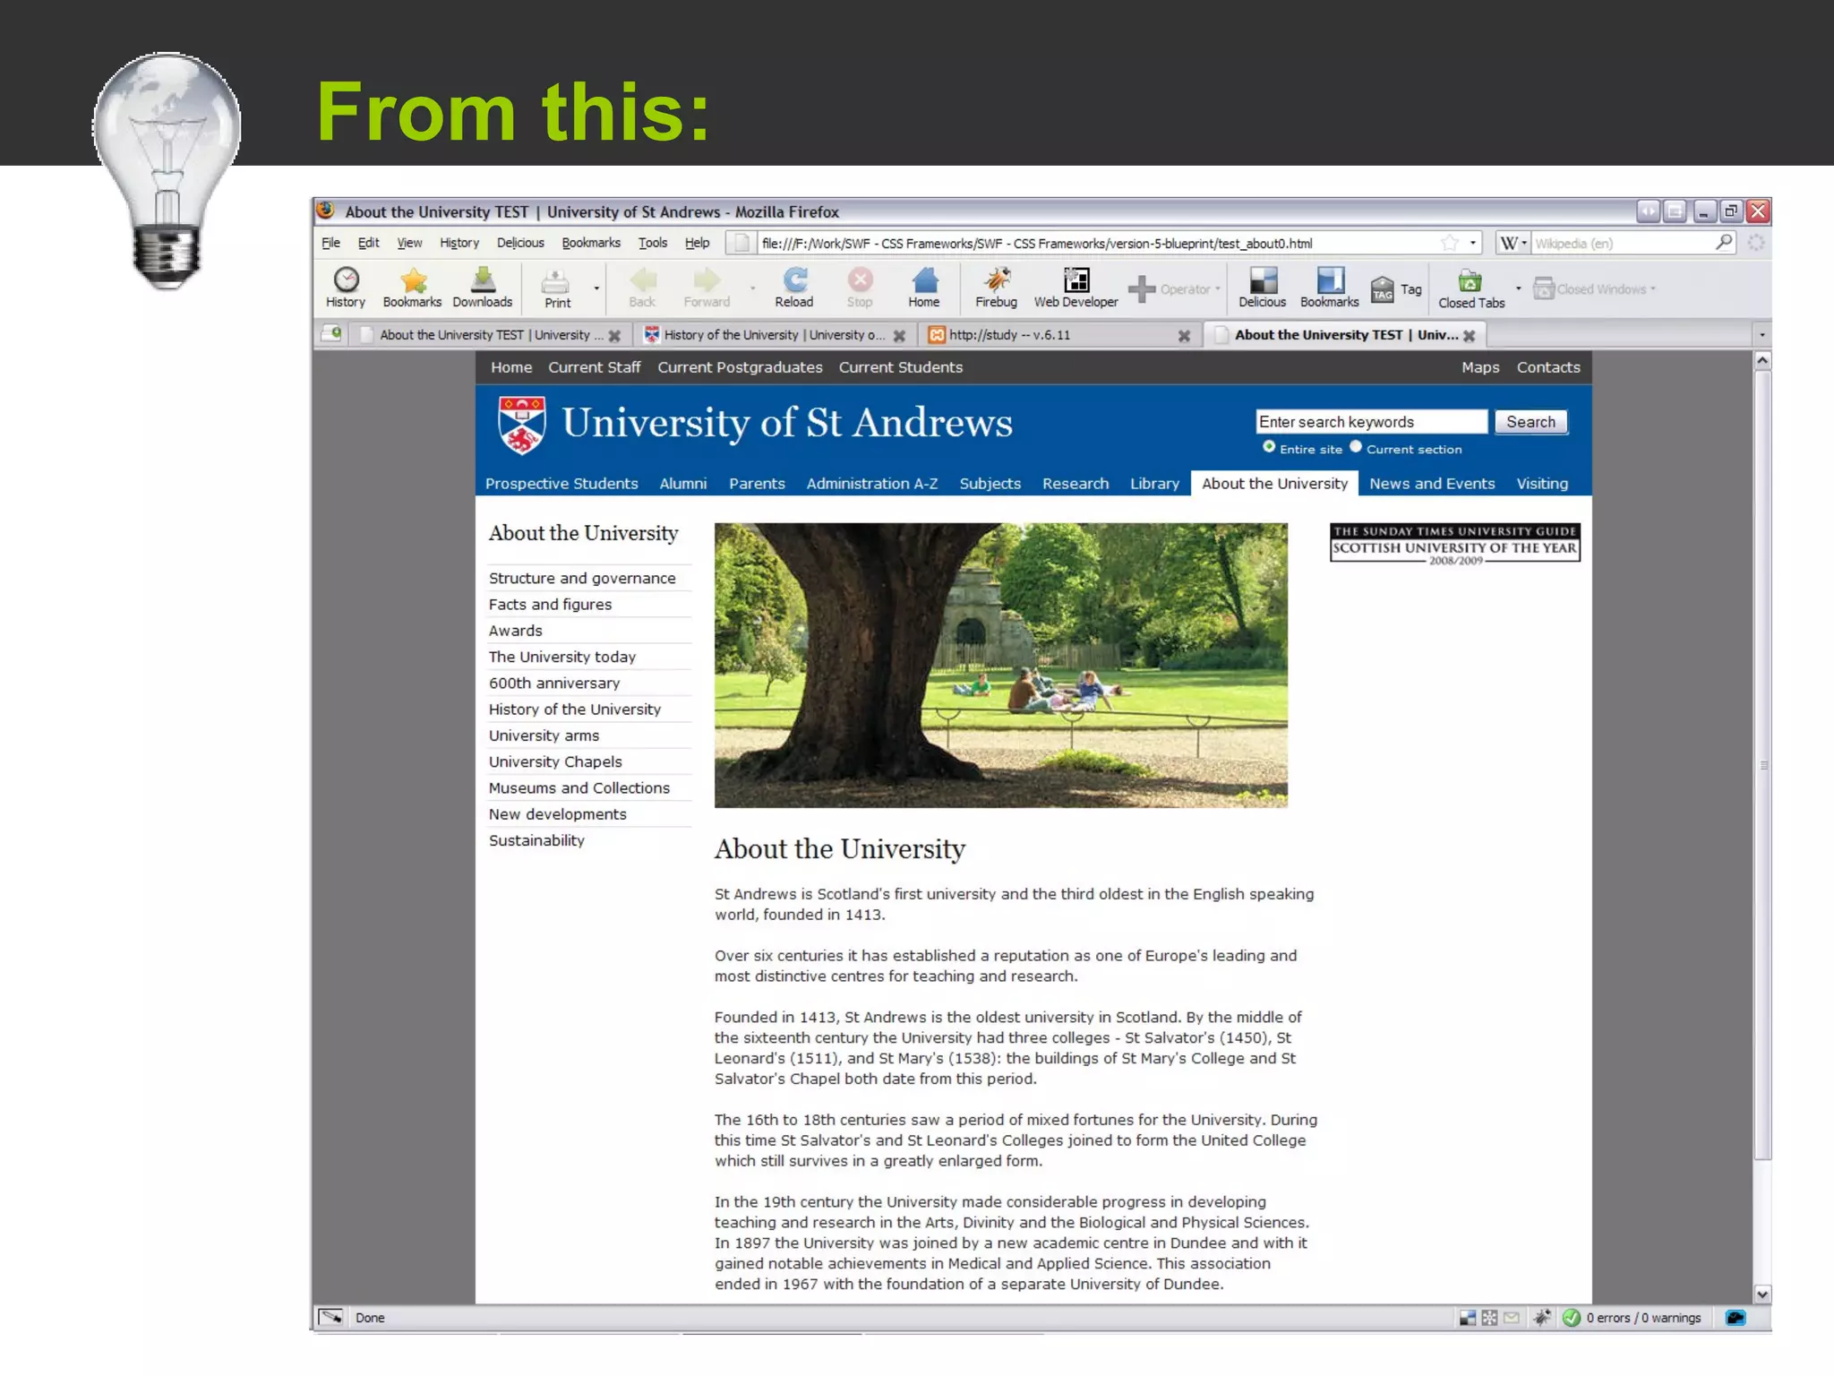Click the bookmark star in address bar
The image size is (1834, 1376).
click(x=1450, y=243)
